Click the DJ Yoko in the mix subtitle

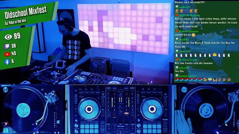click(x=15, y=22)
